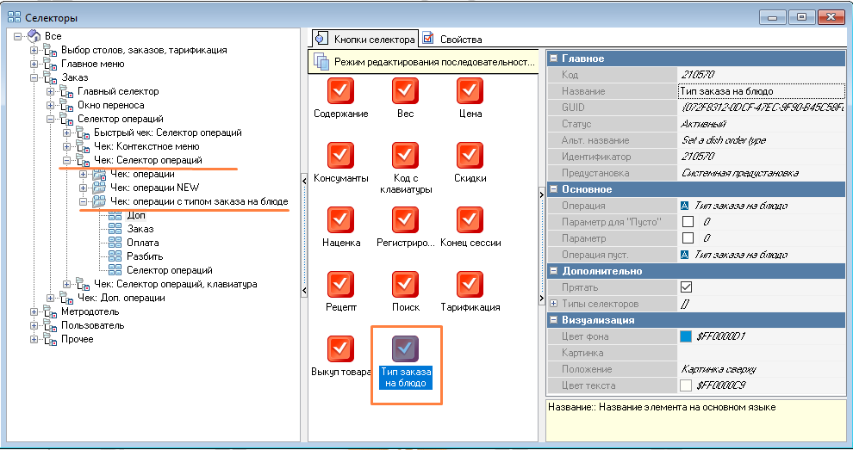The height and width of the screenshot is (450, 853).
Task: Expand the Главное меню tree node
Action: pos(34,64)
